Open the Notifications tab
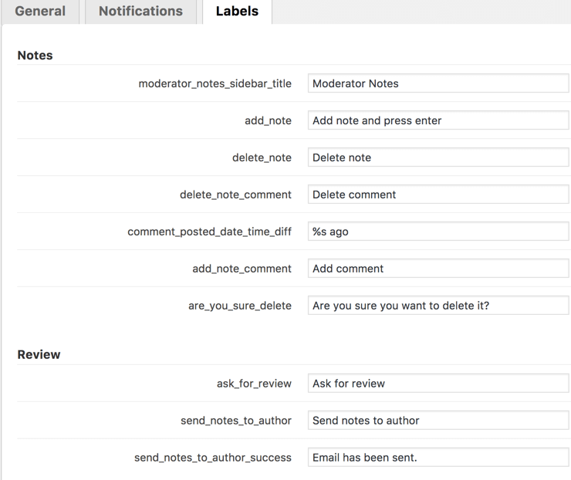This screenshot has width=571, height=480. click(140, 12)
